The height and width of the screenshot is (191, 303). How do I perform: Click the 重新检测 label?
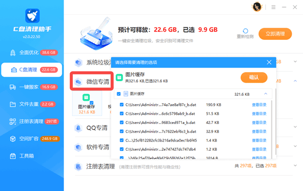coord(245,36)
